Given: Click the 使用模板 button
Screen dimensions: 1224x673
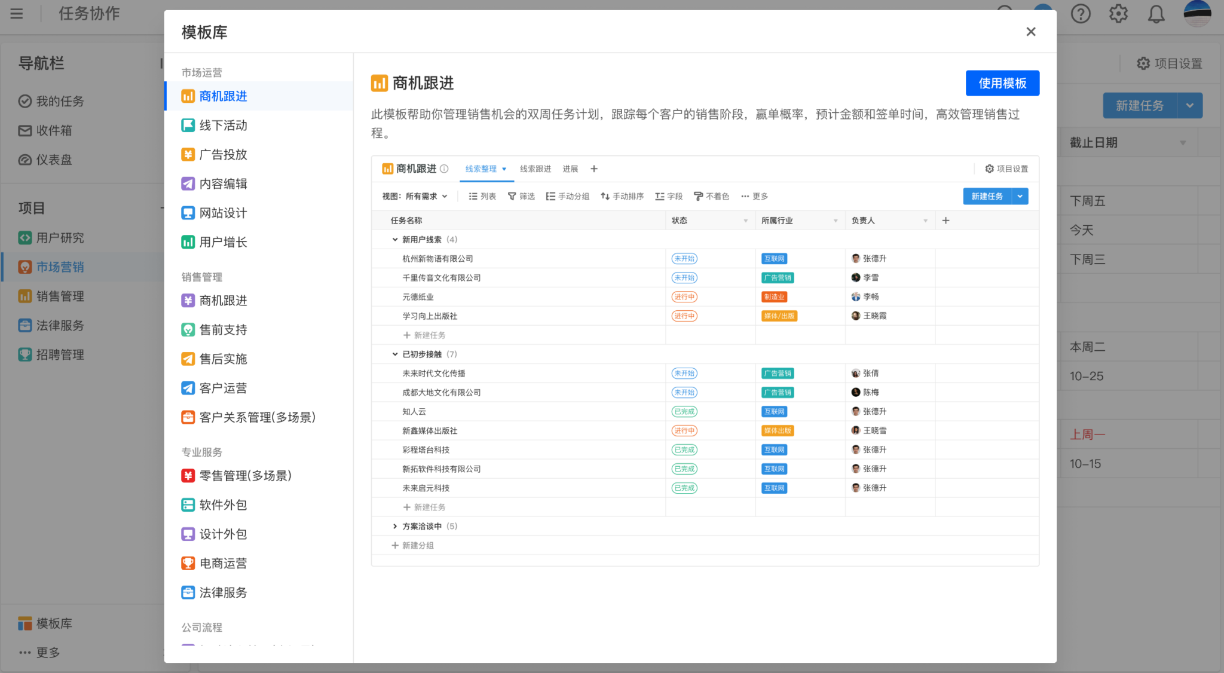Looking at the screenshot, I should (1002, 83).
